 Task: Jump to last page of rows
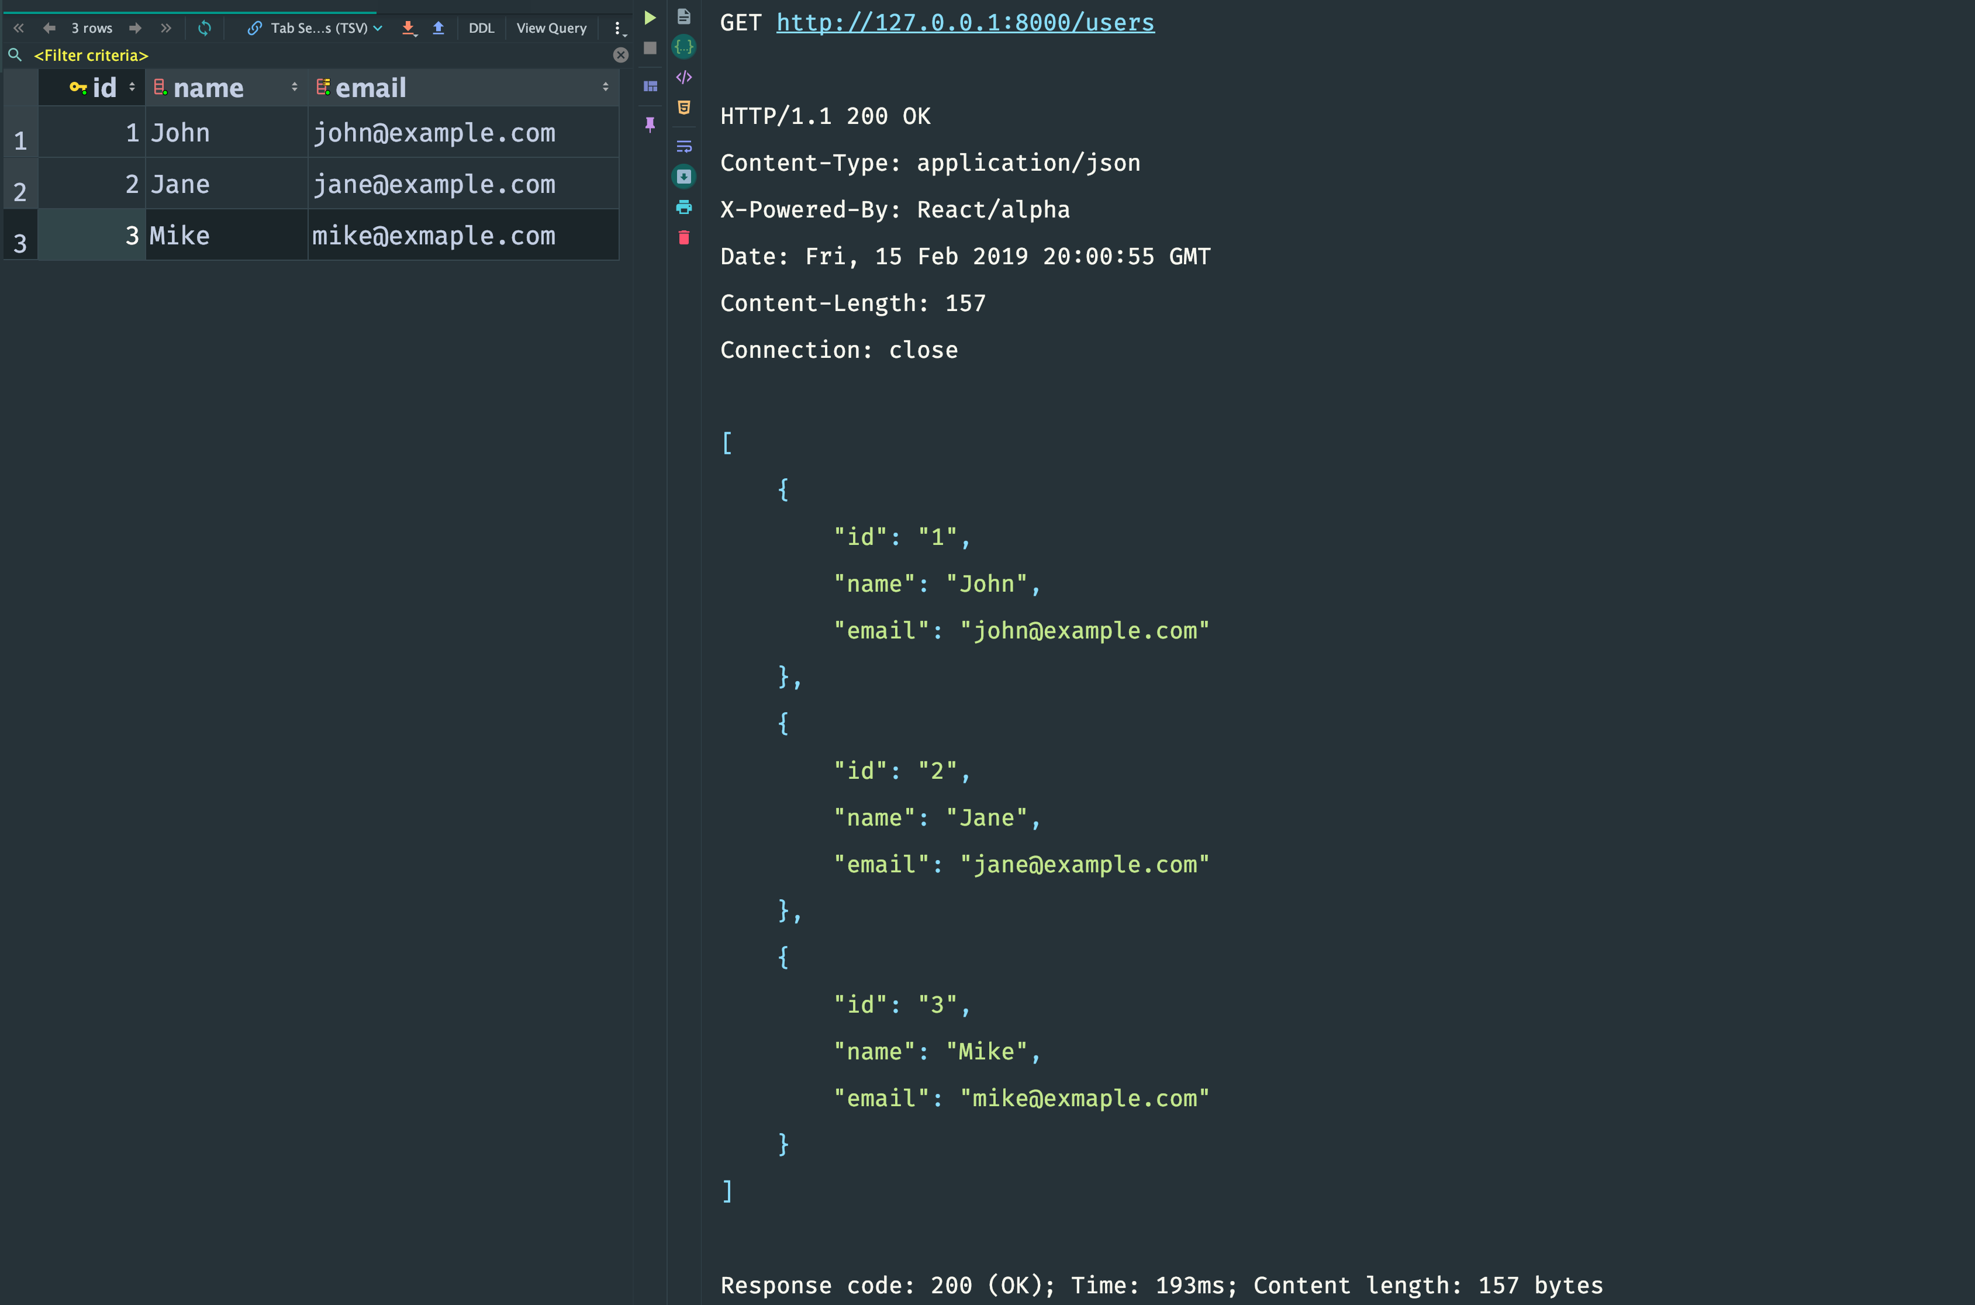[165, 28]
